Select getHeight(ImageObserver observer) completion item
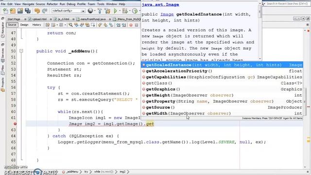Image resolution: width=311 pixels, height=175 pixels. 222,95
